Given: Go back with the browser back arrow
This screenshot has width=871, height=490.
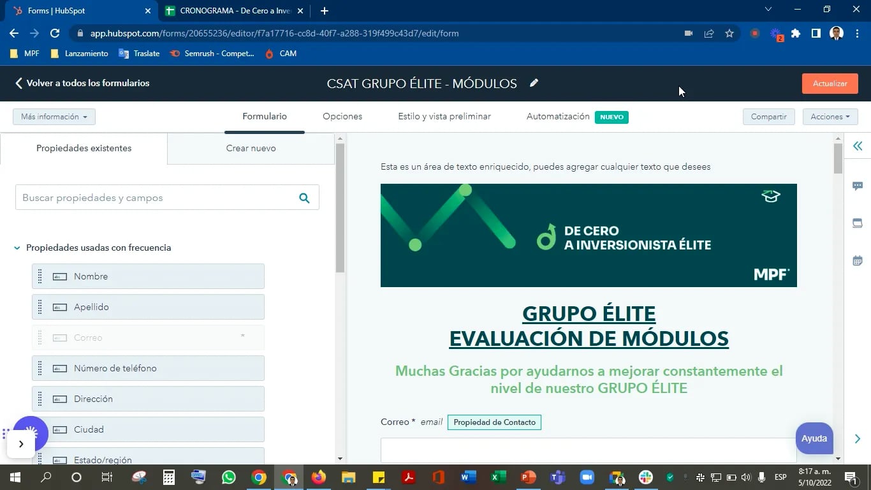Looking at the screenshot, I should (x=14, y=33).
